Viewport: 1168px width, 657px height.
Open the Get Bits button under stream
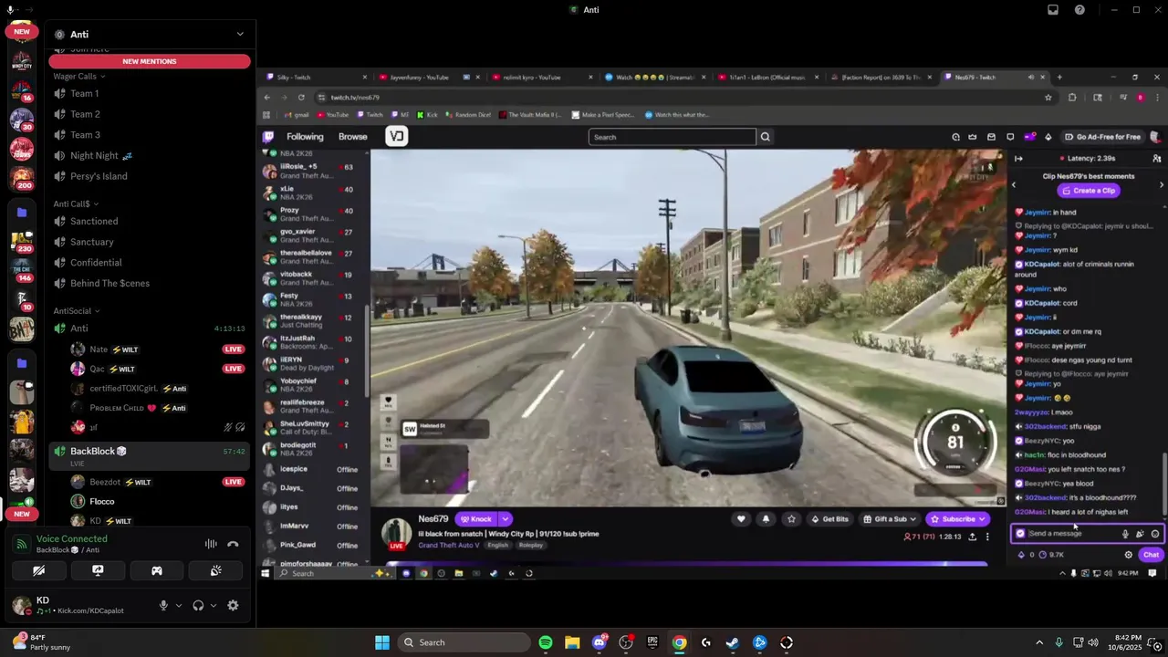[830, 519]
